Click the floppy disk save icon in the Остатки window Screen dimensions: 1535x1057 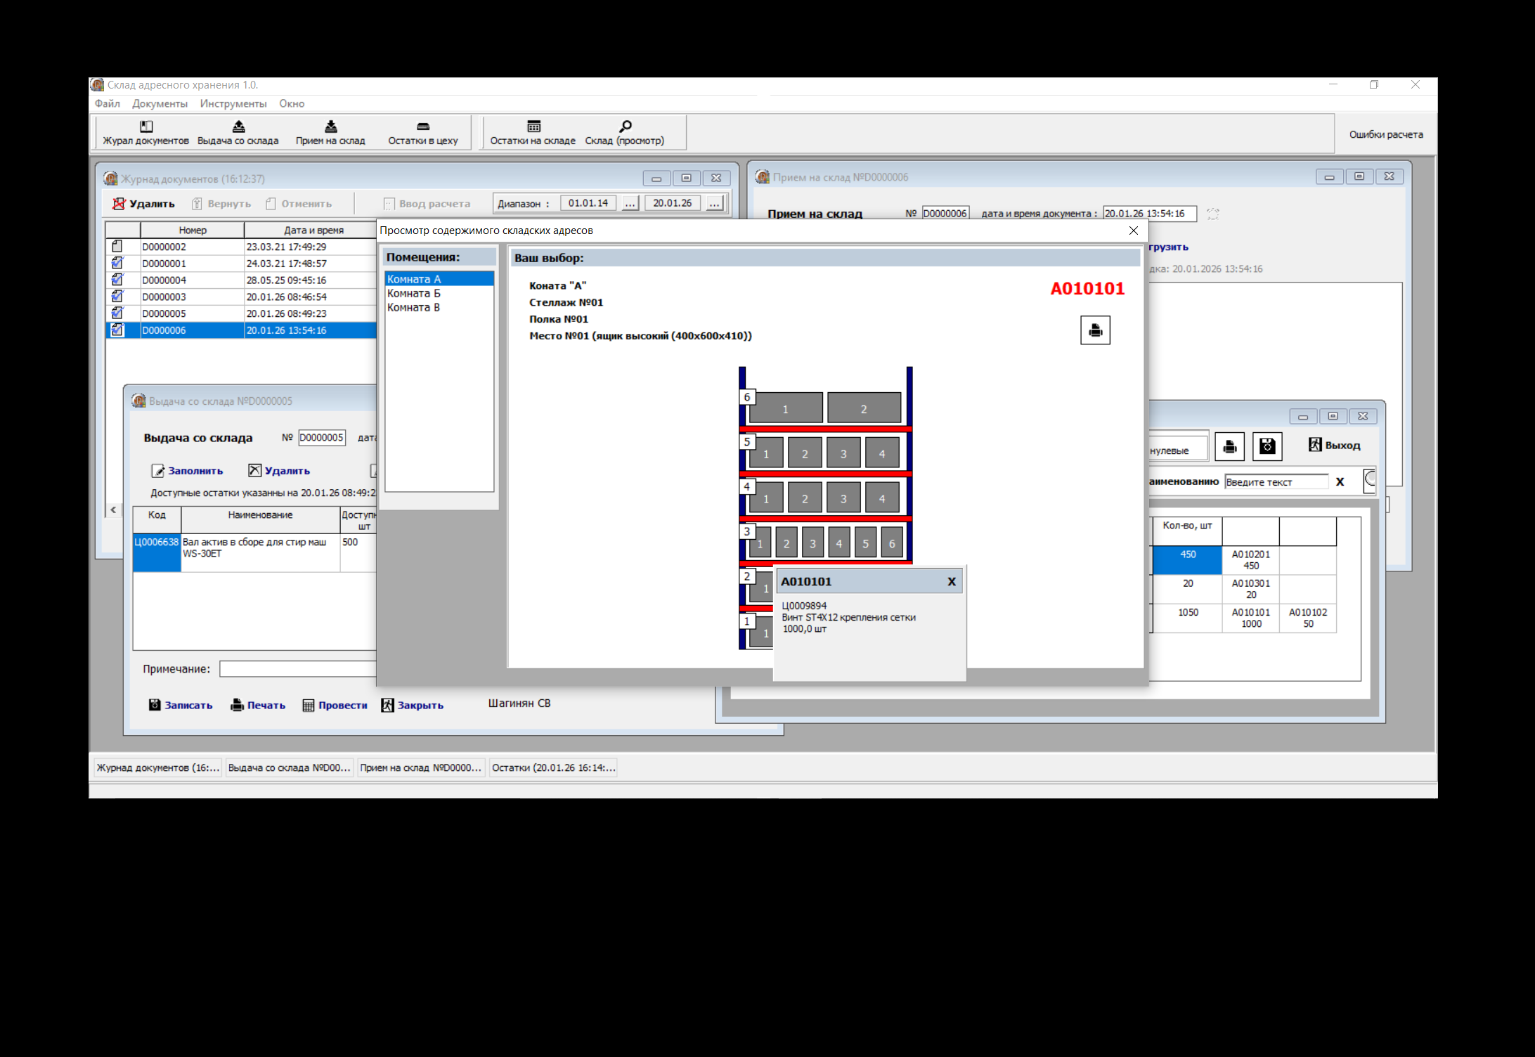1267,446
